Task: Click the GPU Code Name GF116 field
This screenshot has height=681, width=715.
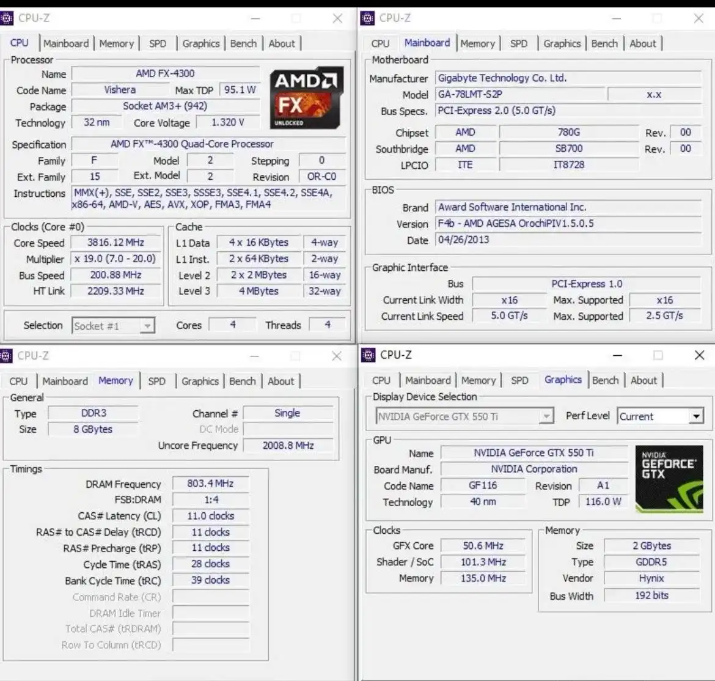Action: 483,485
